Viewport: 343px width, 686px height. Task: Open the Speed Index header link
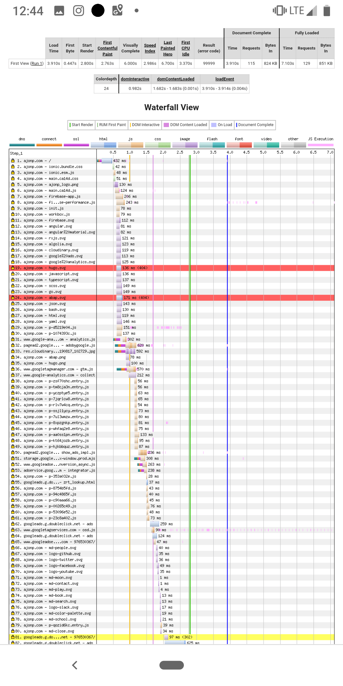coord(150,48)
